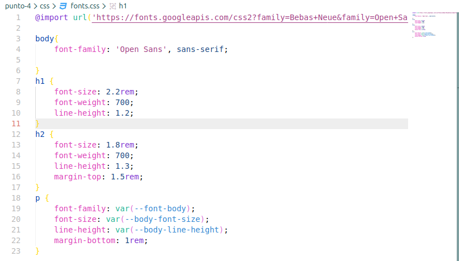
Task: Click the margin-top property name
Action: (x=77, y=177)
